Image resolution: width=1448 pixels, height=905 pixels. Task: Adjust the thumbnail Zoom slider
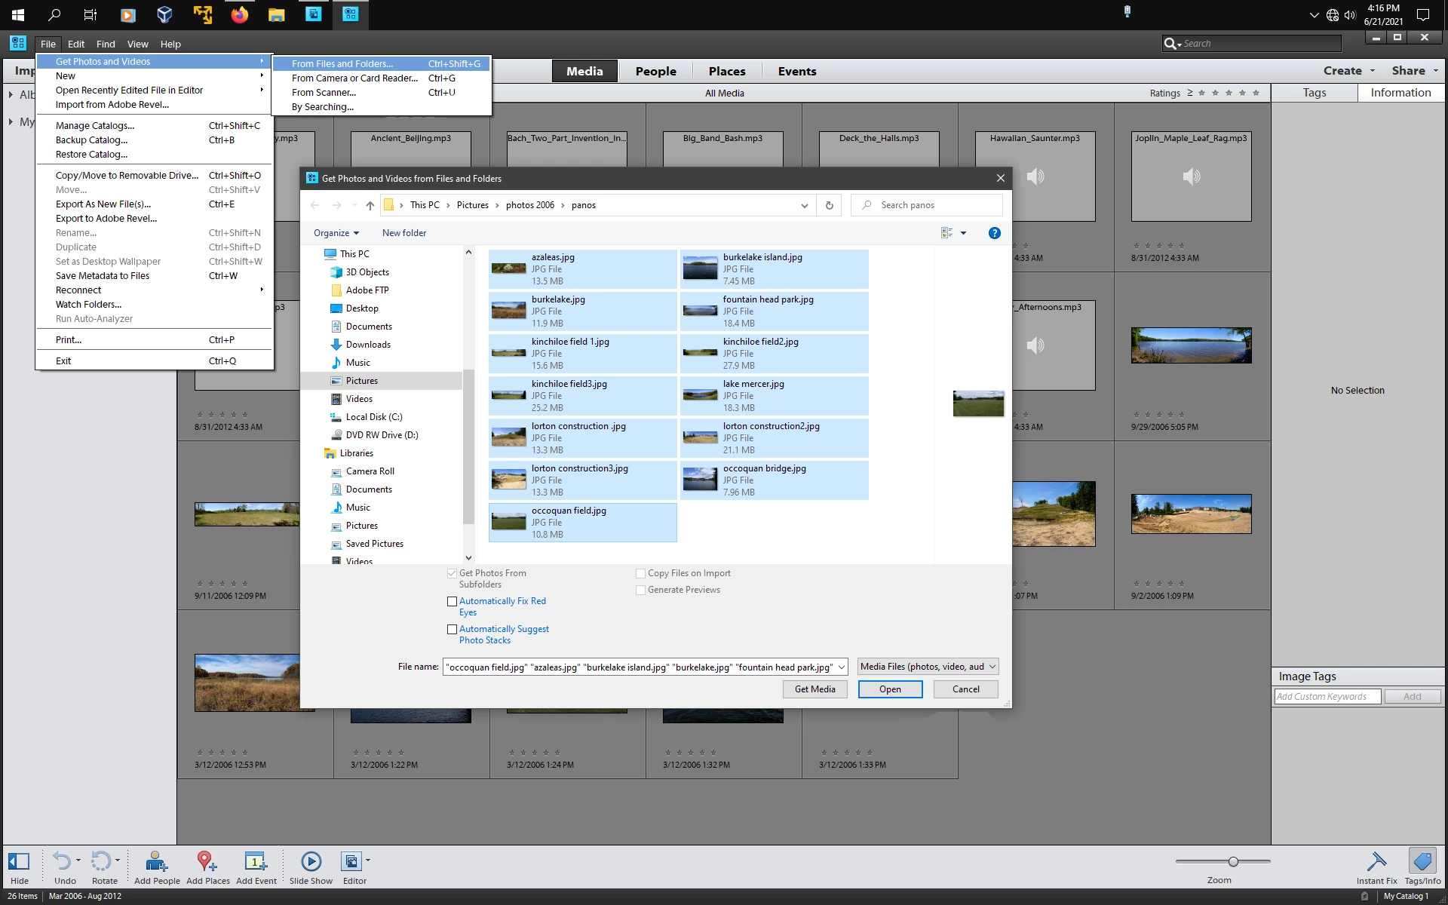coord(1233,861)
